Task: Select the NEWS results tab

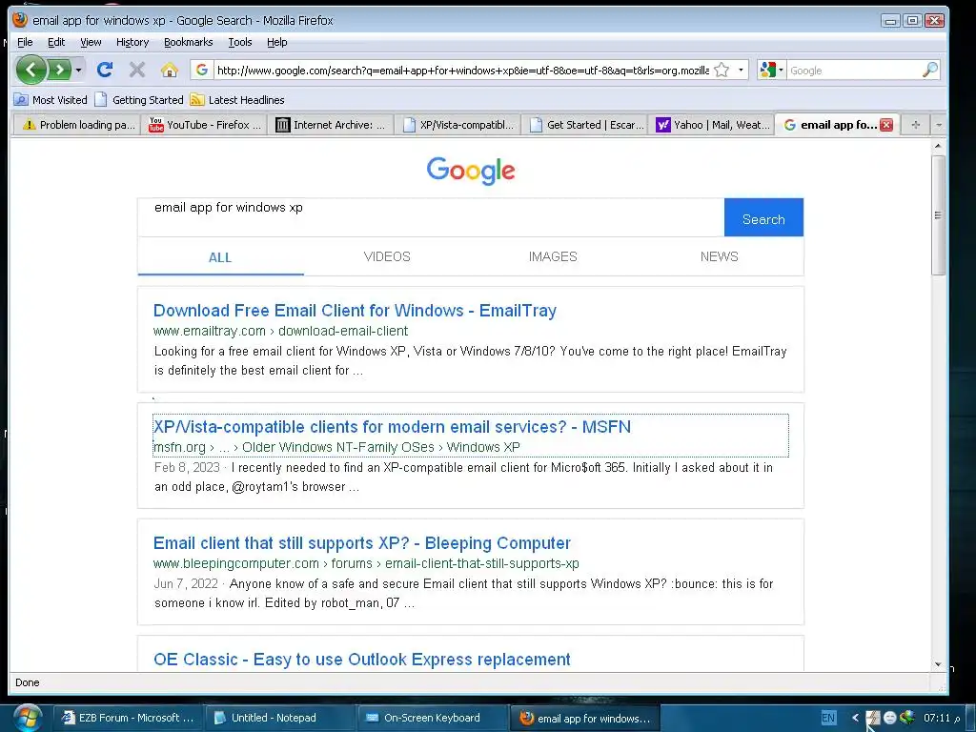Action: 719,256
